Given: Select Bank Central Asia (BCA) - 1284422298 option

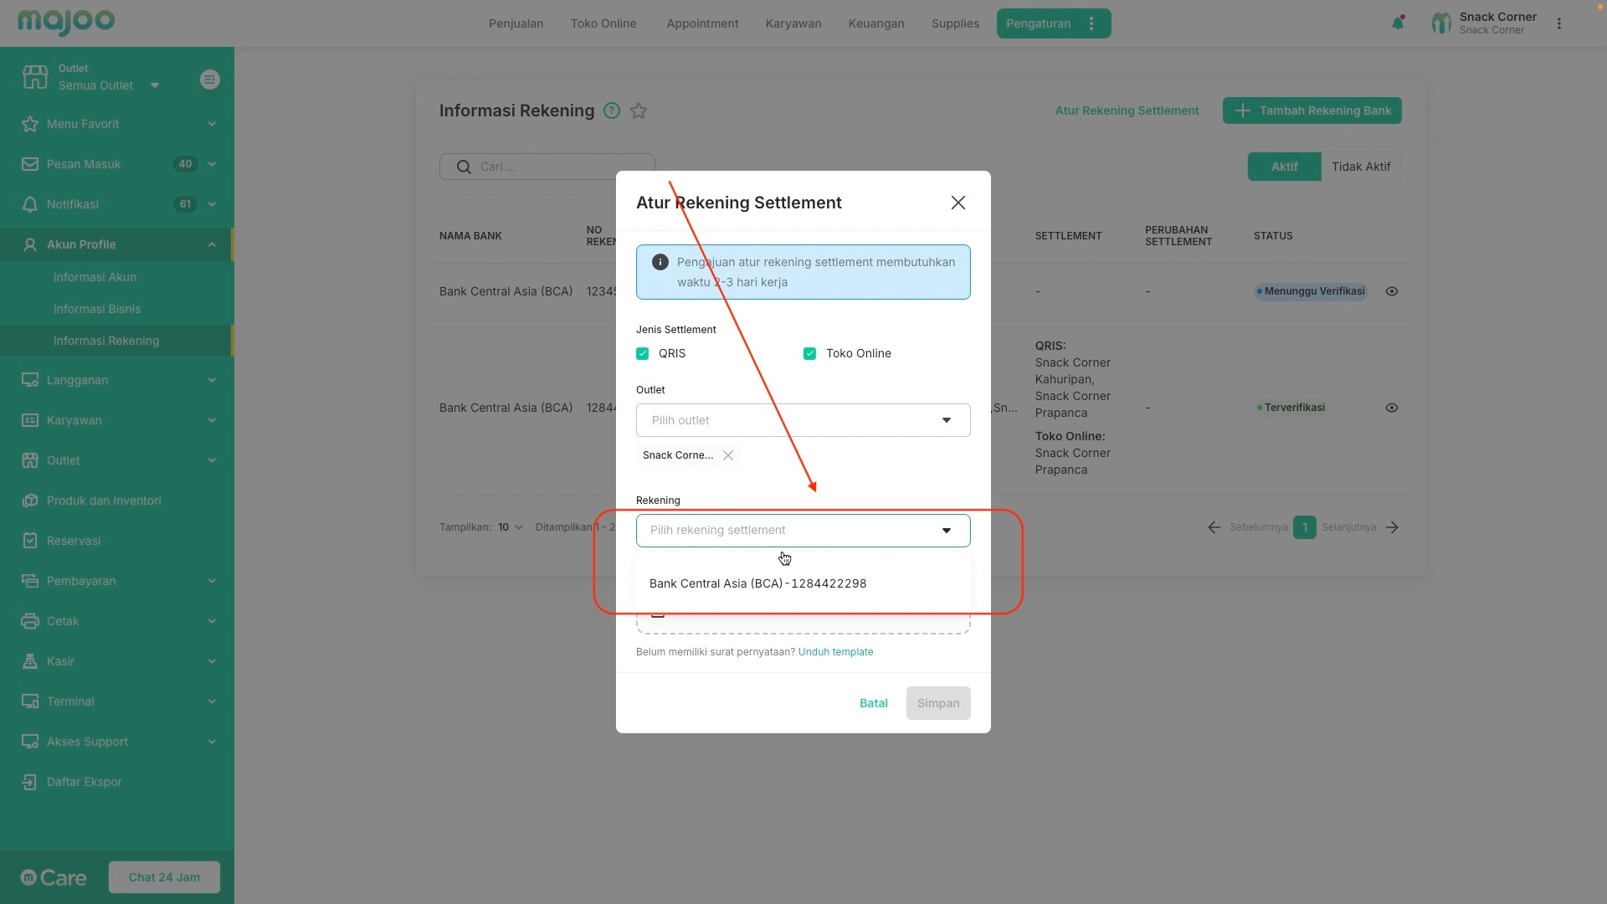Looking at the screenshot, I should [x=757, y=583].
